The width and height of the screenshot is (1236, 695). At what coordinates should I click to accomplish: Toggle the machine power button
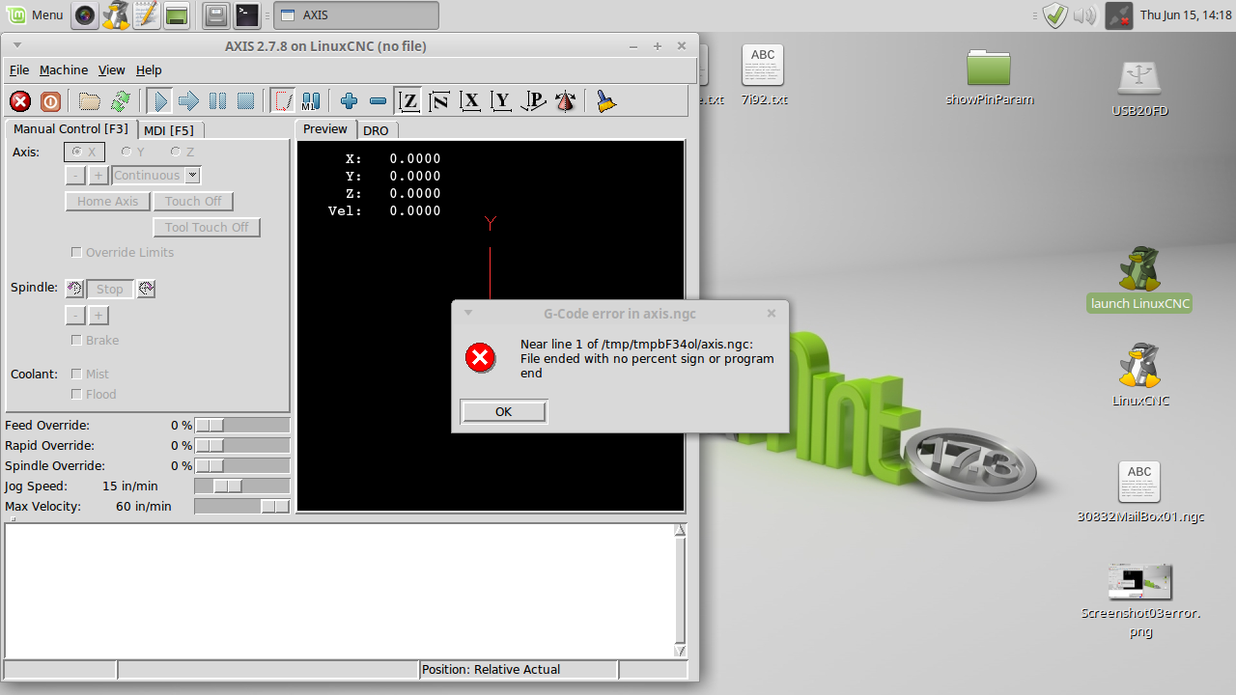[x=50, y=100]
